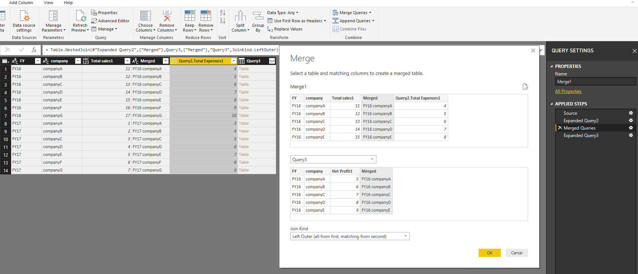The image size is (638, 274).
Task: Cancel formula edit X icon
Action: tap(8, 50)
